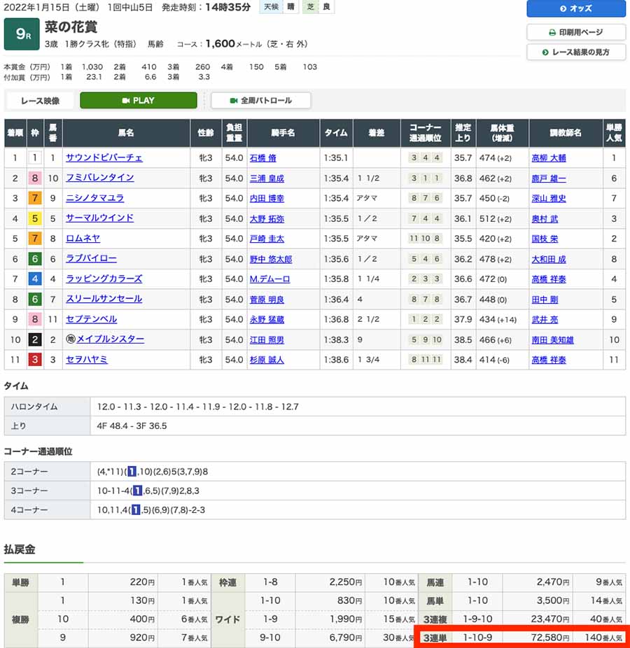
Task: Open trainer 高橋 祥泰 in セヲハヤミ row
Action: (549, 360)
